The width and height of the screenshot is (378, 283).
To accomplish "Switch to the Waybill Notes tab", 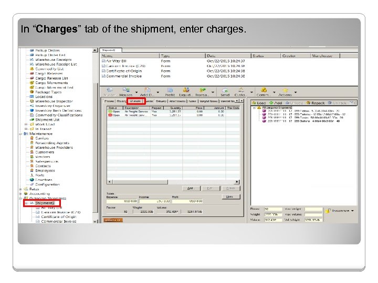I will tap(208, 101).
